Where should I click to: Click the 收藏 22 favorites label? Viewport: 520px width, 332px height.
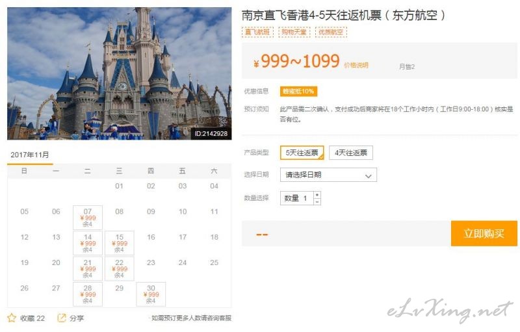coord(32,318)
